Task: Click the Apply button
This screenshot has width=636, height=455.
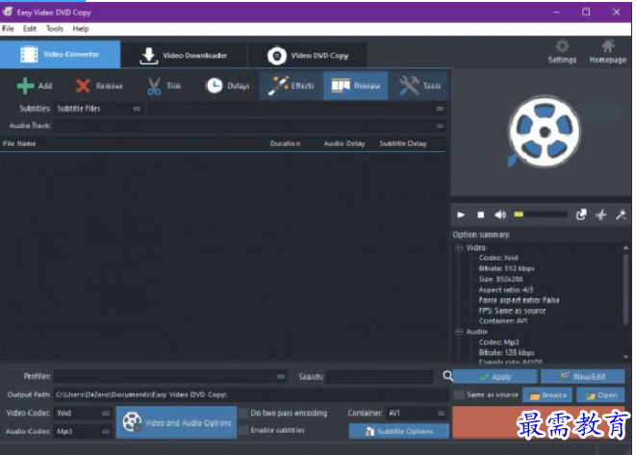Action: click(496, 377)
